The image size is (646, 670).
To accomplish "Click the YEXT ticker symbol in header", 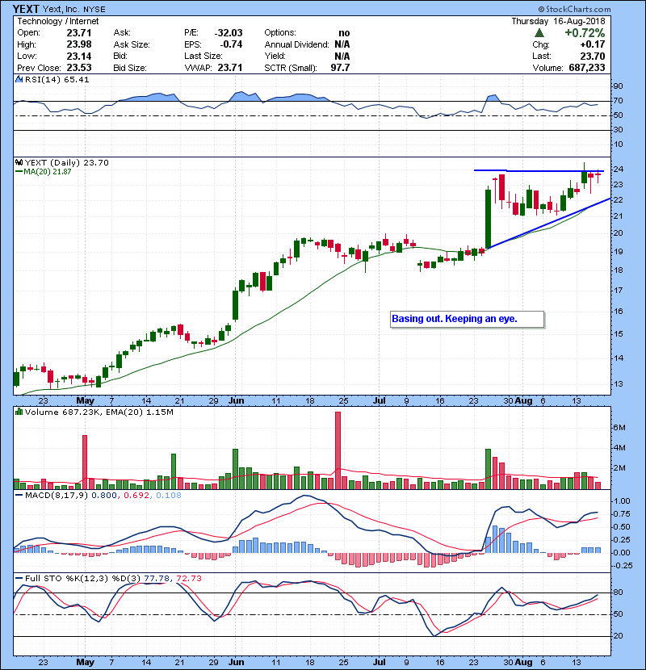I will click(26, 9).
